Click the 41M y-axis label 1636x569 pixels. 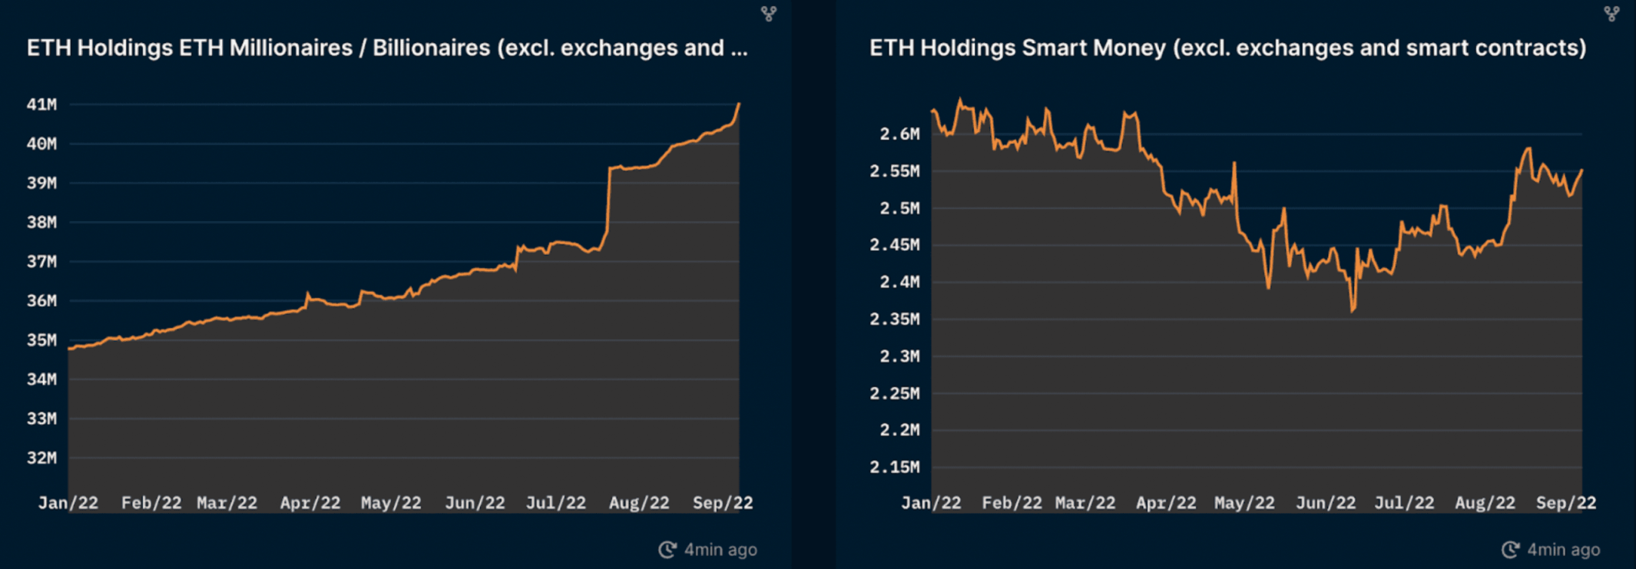click(x=41, y=104)
